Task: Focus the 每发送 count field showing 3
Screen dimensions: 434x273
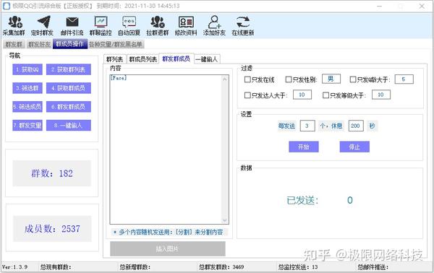Action: click(307, 126)
